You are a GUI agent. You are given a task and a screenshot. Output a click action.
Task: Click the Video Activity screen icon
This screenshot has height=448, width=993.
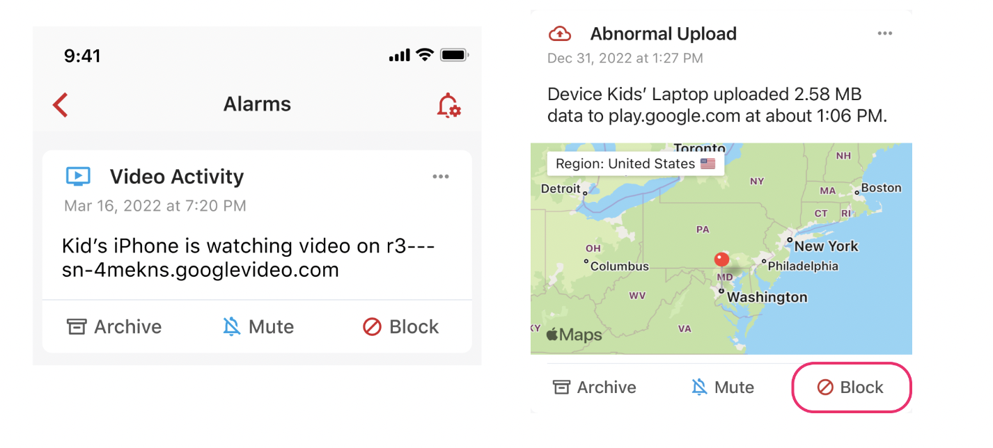click(x=78, y=176)
